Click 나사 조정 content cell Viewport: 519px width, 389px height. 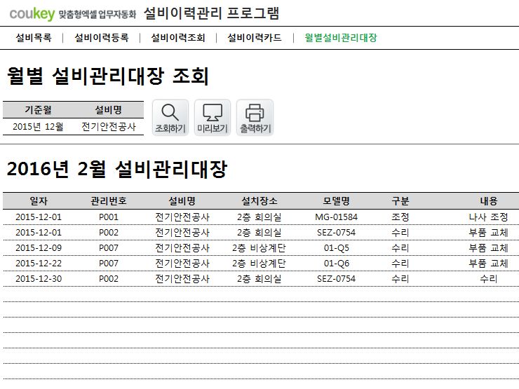pyautogui.click(x=489, y=217)
